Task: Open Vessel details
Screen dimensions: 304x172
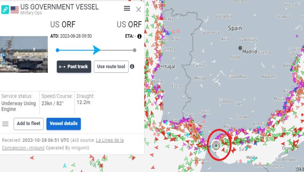Action: pos(64,124)
